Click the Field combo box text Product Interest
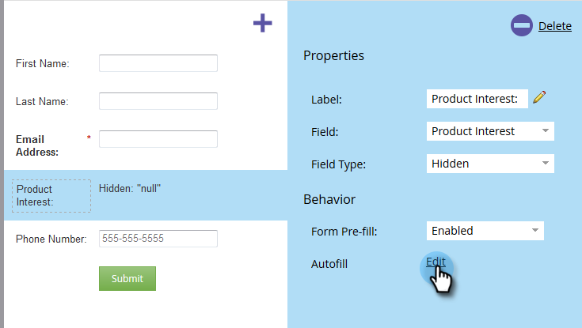The image size is (582, 328). pyautogui.click(x=473, y=131)
